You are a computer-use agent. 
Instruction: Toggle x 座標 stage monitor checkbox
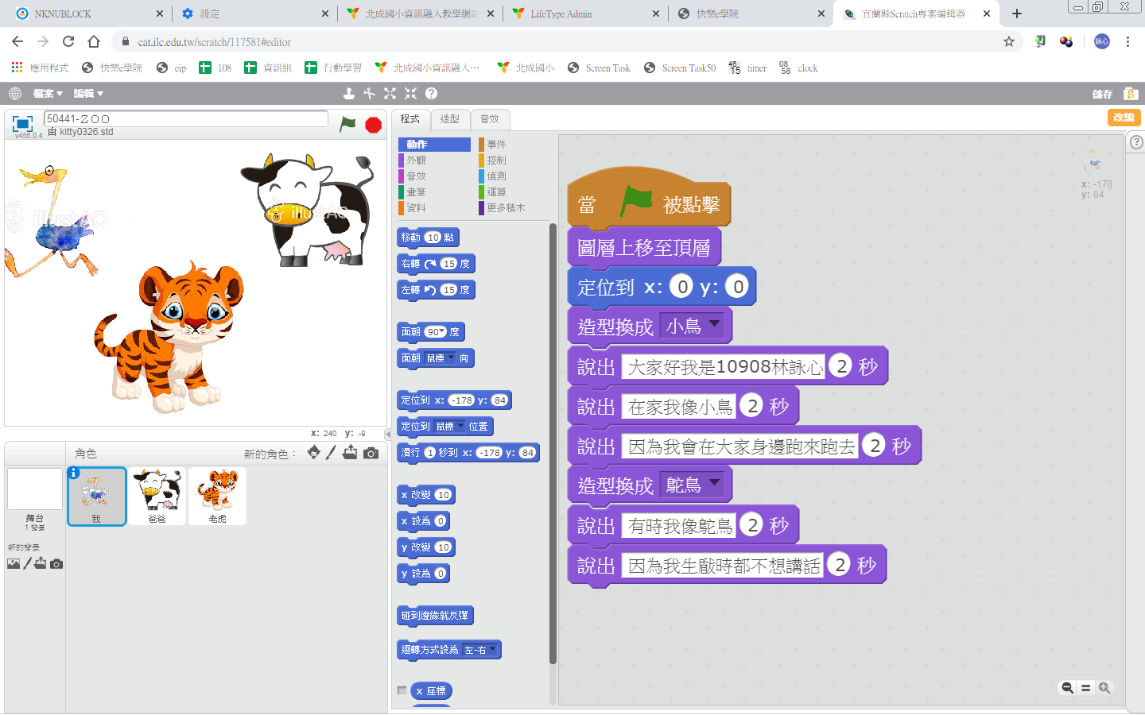tap(402, 690)
